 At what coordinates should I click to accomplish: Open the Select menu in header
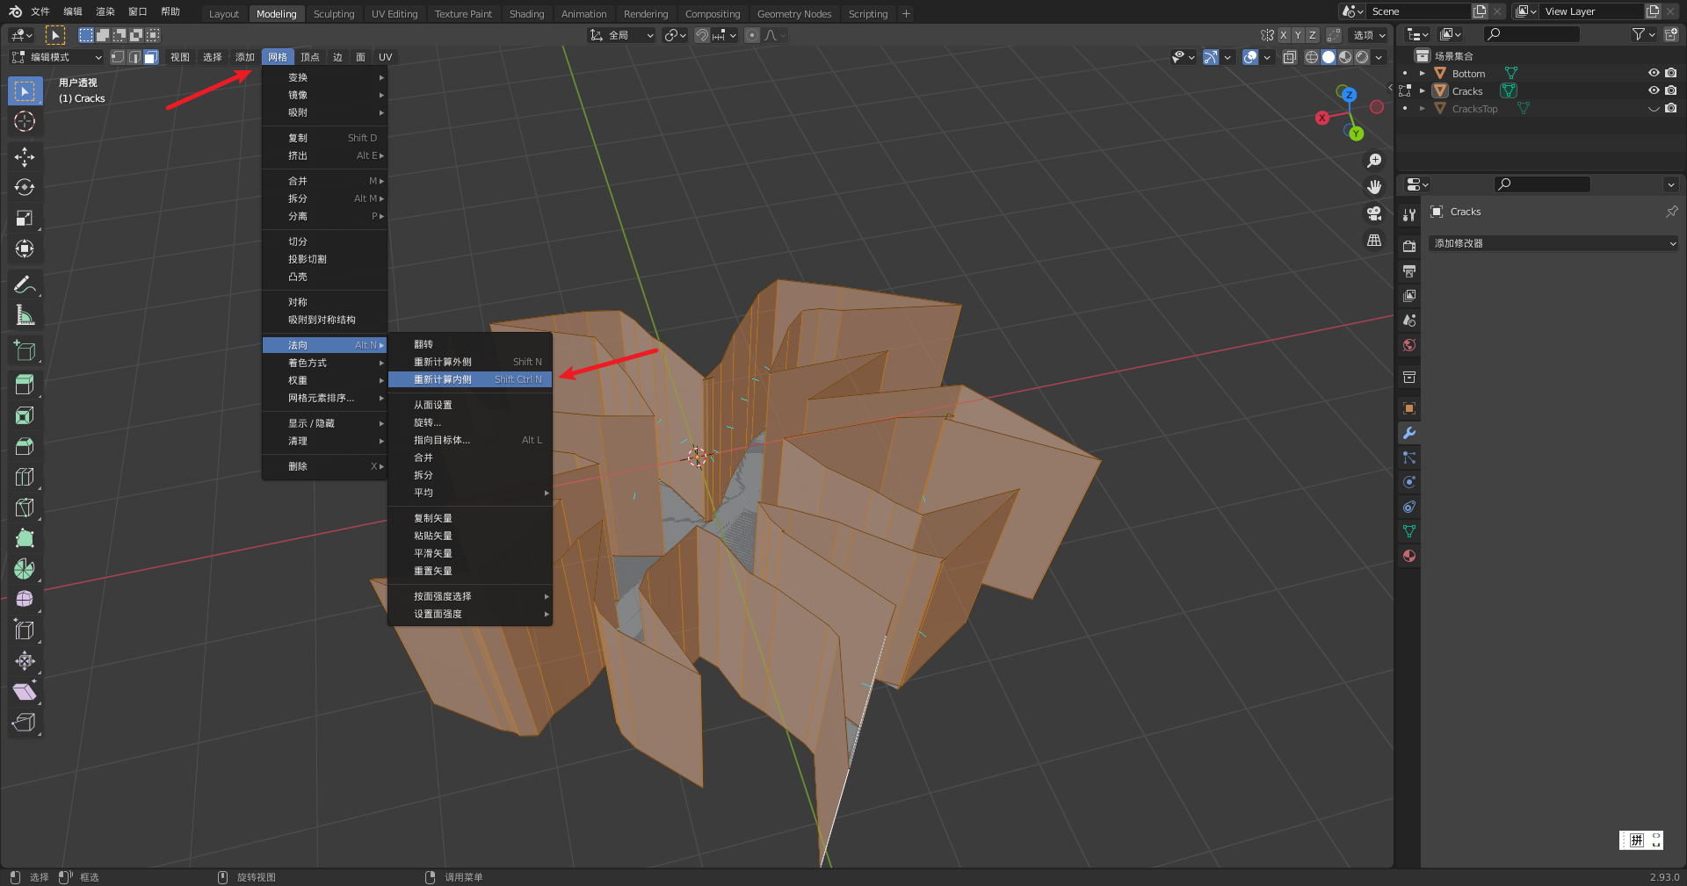[213, 57]
